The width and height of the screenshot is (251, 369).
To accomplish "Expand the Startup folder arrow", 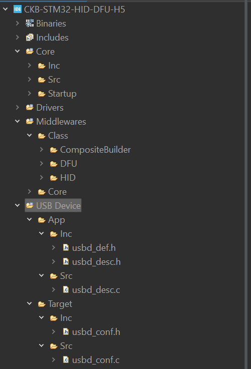I will [30, 94].
